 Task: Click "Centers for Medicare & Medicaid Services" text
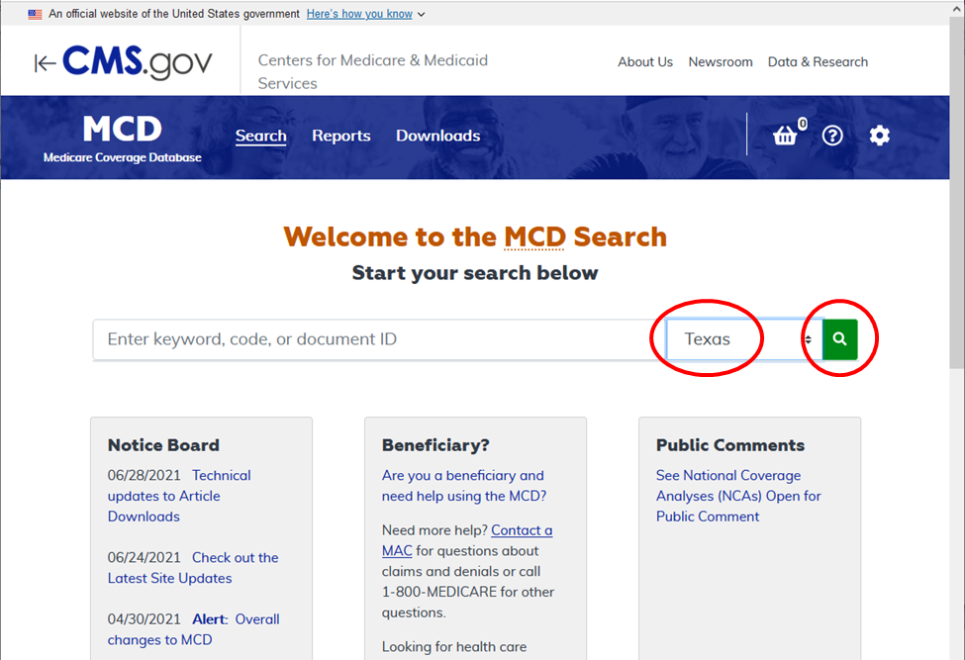pos(373,72)
